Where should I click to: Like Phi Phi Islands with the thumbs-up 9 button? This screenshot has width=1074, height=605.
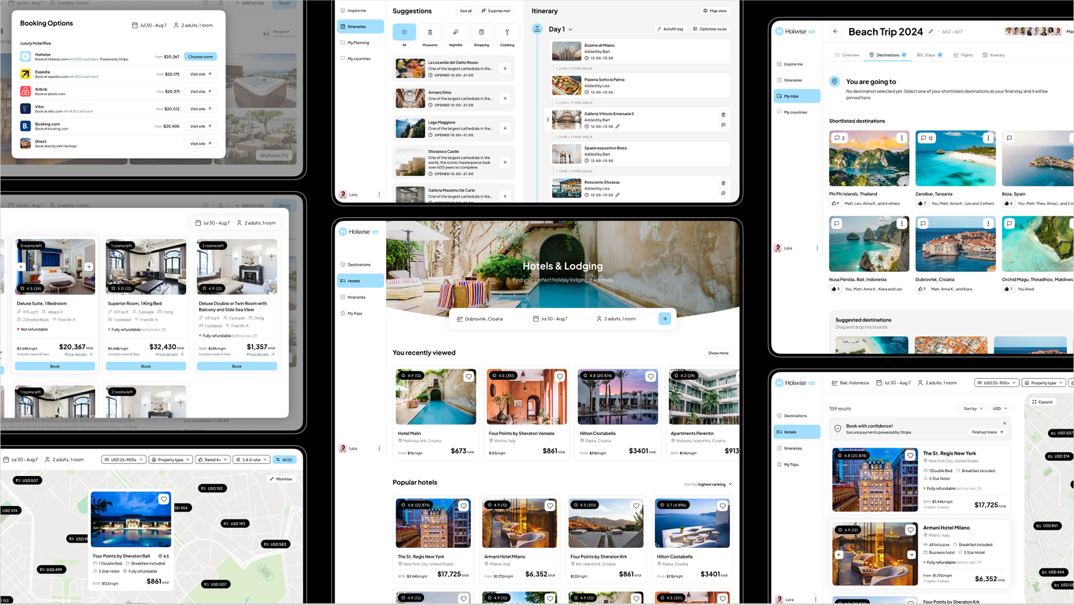click(x=835, y=204)
